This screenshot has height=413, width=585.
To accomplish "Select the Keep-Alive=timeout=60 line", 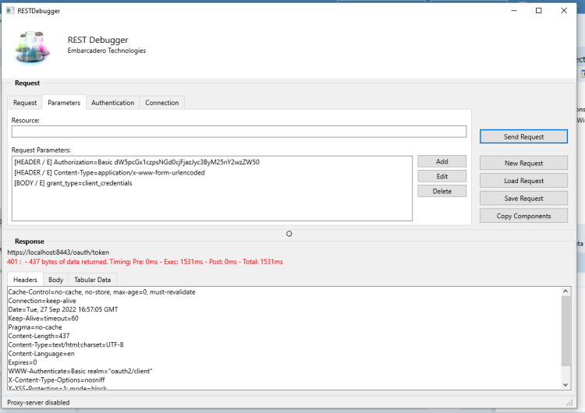I will tap(43, 319).
